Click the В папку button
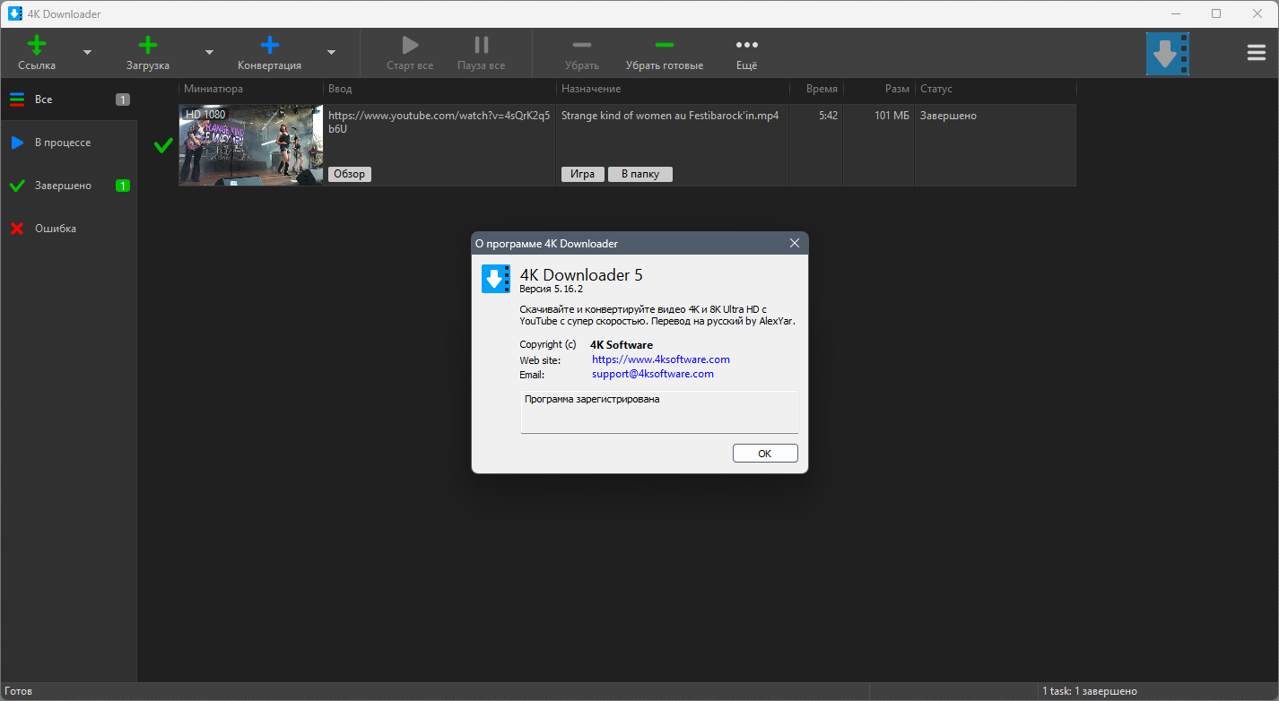Viewport: 1279px width, 701px height. (640, 174)
